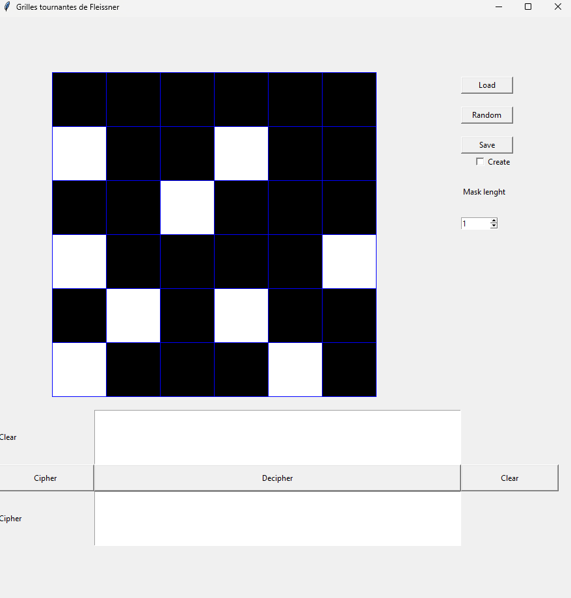This screenshot has width=571, height=598.
Task: Toggle the black bottom-right corner grid cell
Action: point(349,370)
